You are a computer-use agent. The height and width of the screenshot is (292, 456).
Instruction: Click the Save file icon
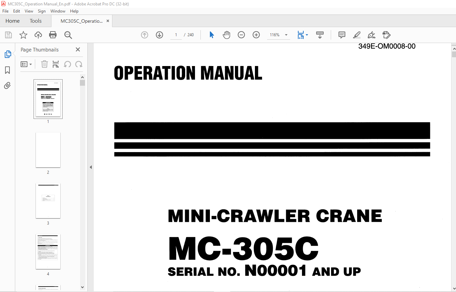coord(8,35)
